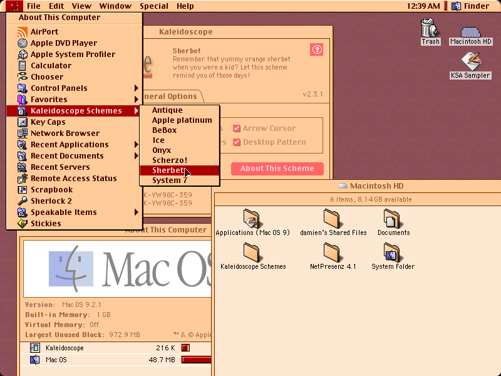
Task: Click the Scrapbook icon
Action: (x=22, y=190)
